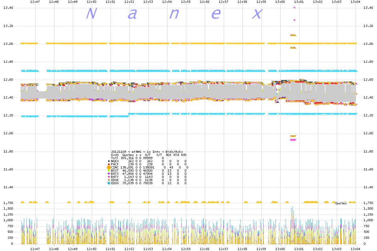
Task: Click the NQEX exchange name in legend
Action: point(115,161)
